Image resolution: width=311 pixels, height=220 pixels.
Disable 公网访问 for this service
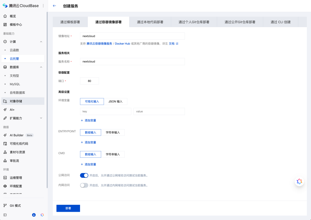tap(84, 175)
